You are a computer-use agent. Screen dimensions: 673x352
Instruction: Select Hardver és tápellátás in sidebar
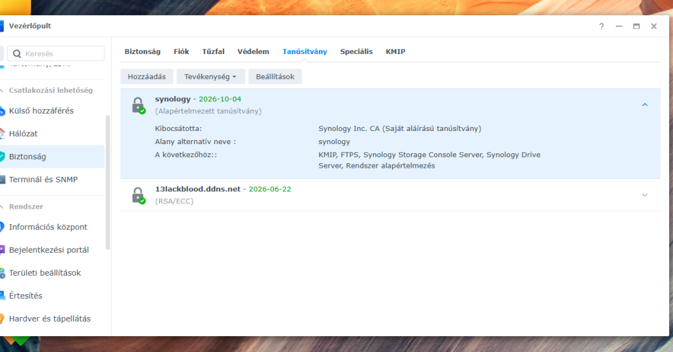[x=49, y=318]
